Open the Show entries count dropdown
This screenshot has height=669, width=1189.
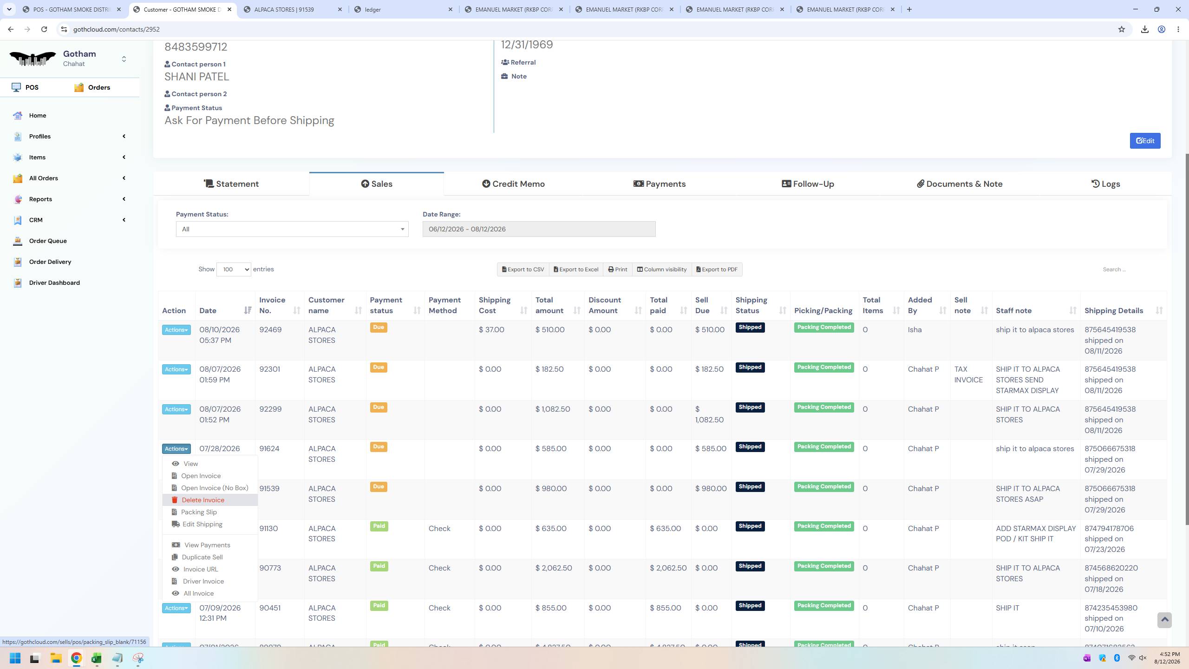(234, 269)
